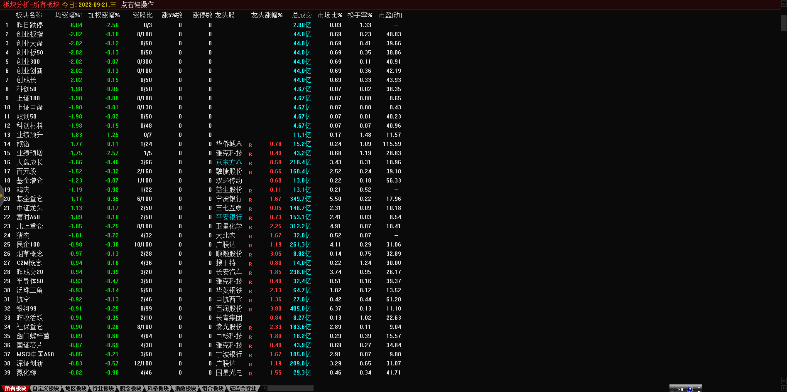The width and height of the screenshot is (787, 392).
Task: Click the blue help question mark icon
Action: tap(690, 389)
